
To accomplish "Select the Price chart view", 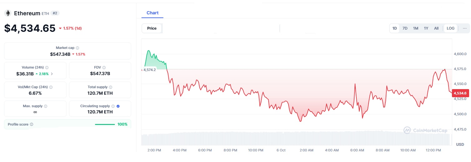I will pyautogui.click(x=152, y=28).
